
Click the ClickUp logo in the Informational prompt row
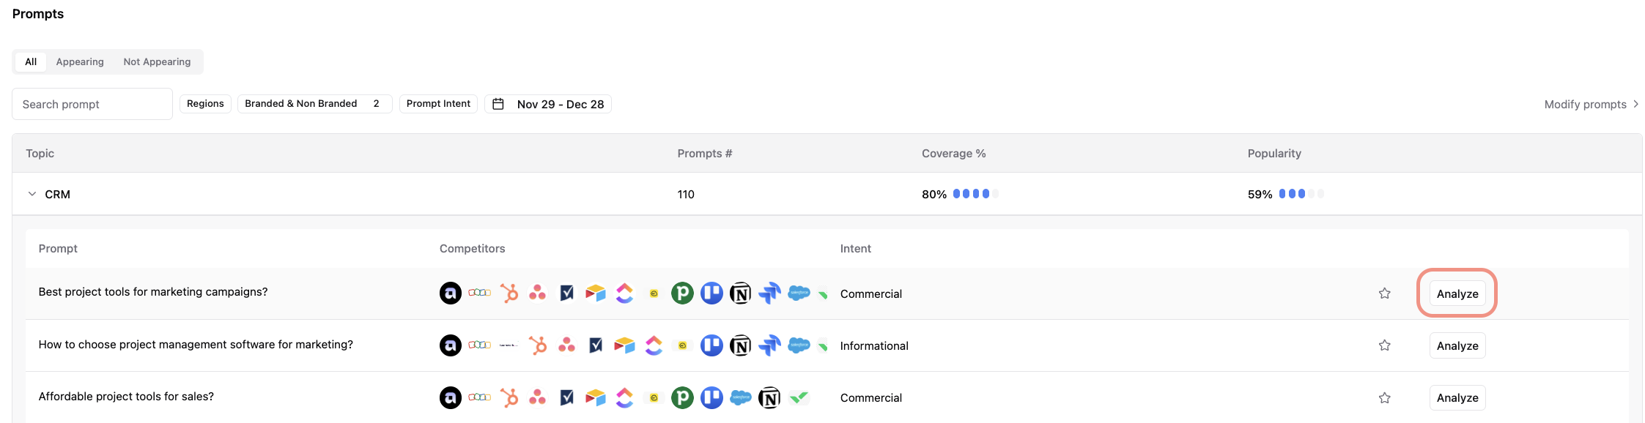tap(654, 345)
